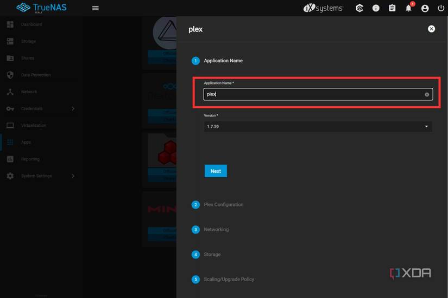Open the TrueCommand status icon

point(359,8)
